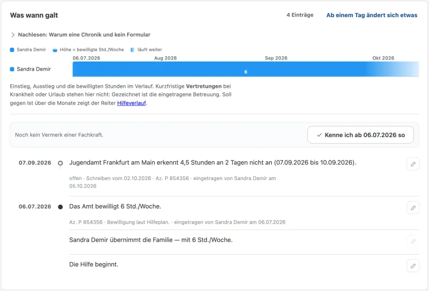
Task: Select the blue timeline bar labeled 6
Action: click(246, 69)
